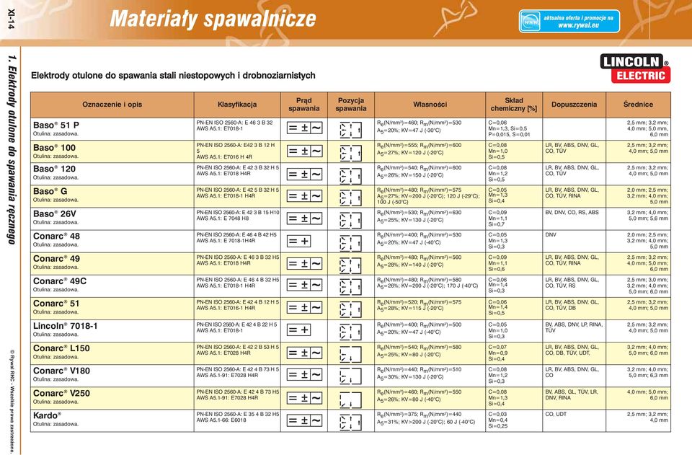Click the welding position diagram for Baso 120
The width and height of the screenshot is (692, 455).
(x=351, y=175)
